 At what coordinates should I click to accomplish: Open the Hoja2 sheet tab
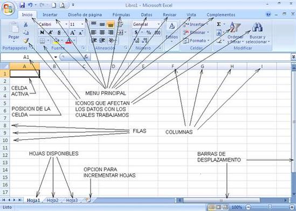(53, 200)
